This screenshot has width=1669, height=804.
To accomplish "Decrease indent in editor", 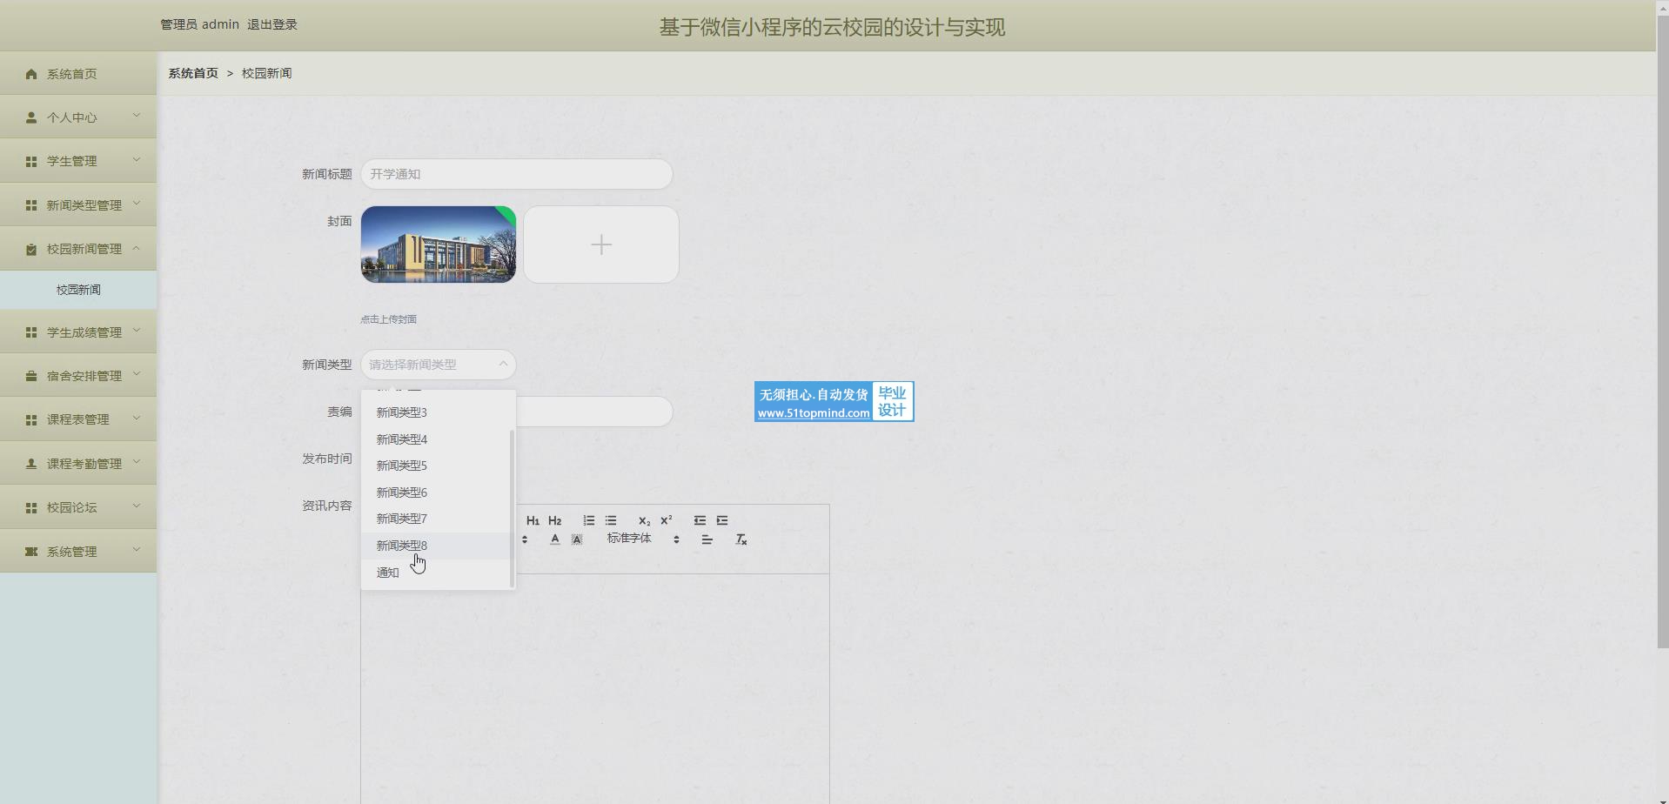I will tap(700, 520).
